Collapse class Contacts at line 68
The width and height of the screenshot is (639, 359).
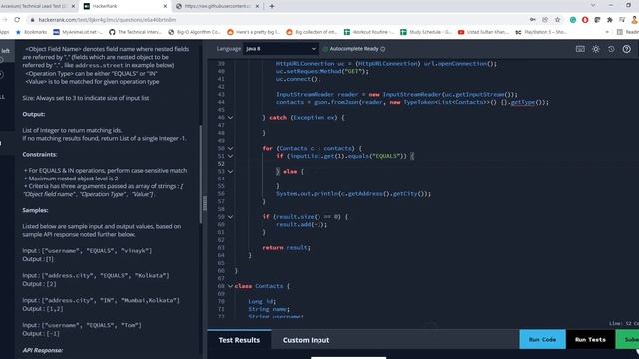tap(230, 286)
